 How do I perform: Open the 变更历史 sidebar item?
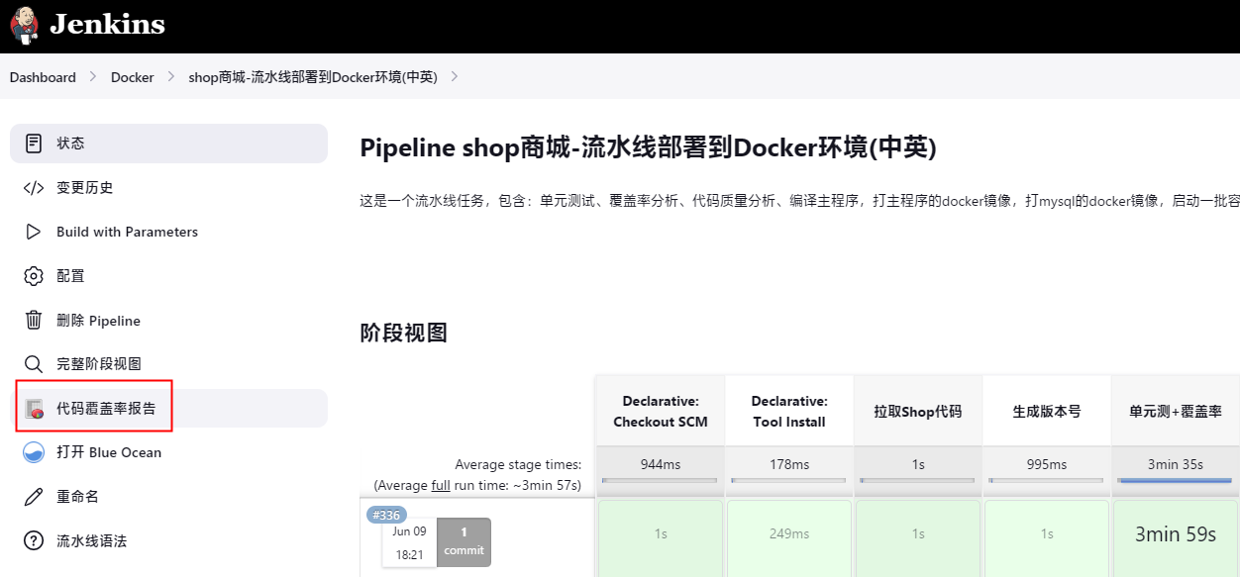click(168, 188)
